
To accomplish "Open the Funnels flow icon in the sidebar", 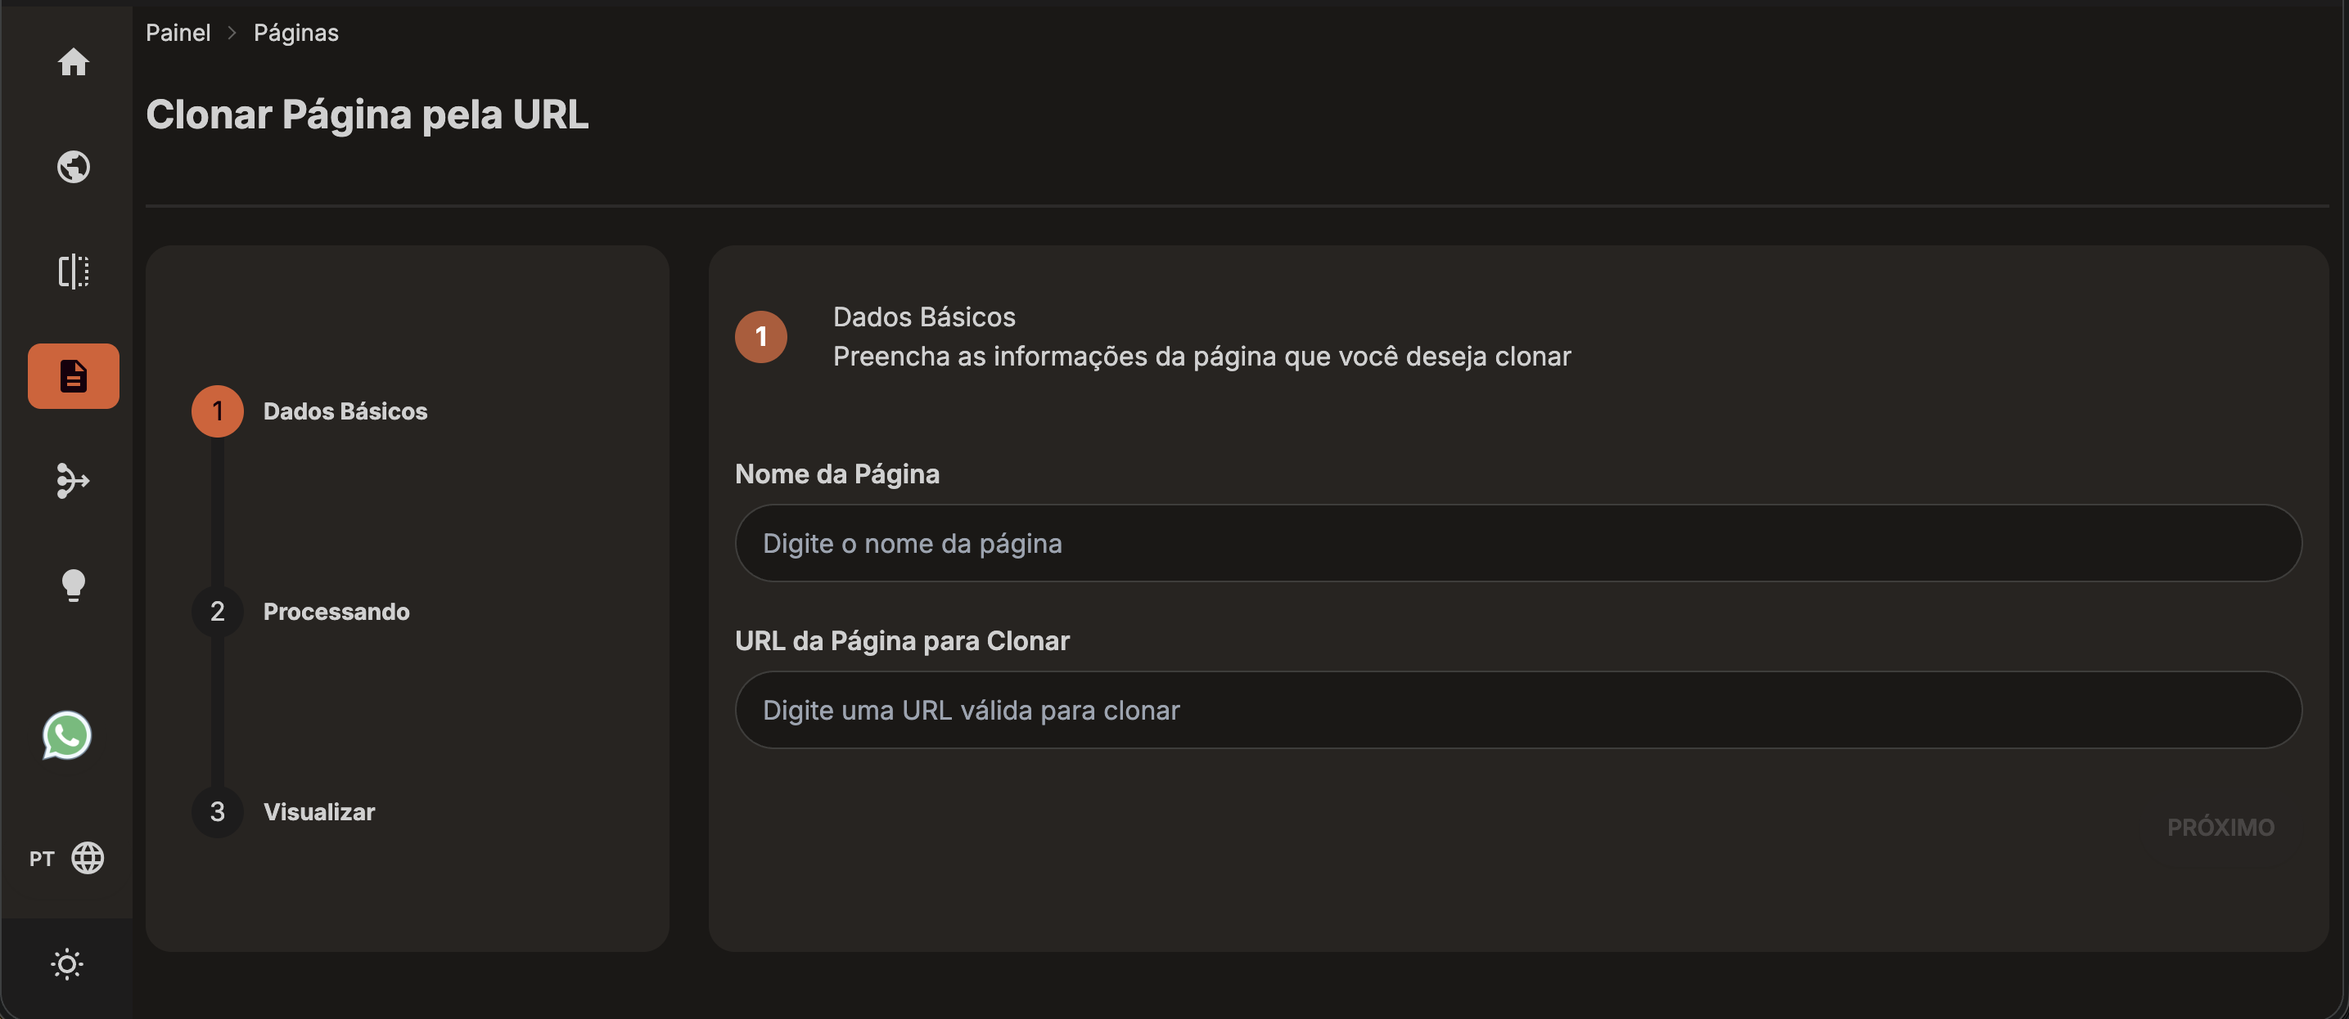I will [73, 481].
